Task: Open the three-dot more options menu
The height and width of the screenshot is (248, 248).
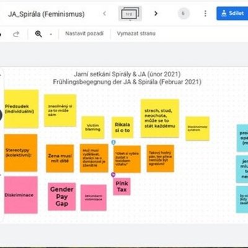Action: tap(205, 14)
